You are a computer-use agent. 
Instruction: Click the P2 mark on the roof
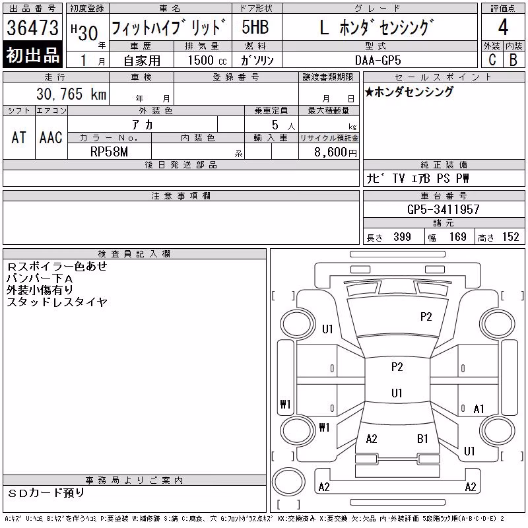tap(397, 367)
